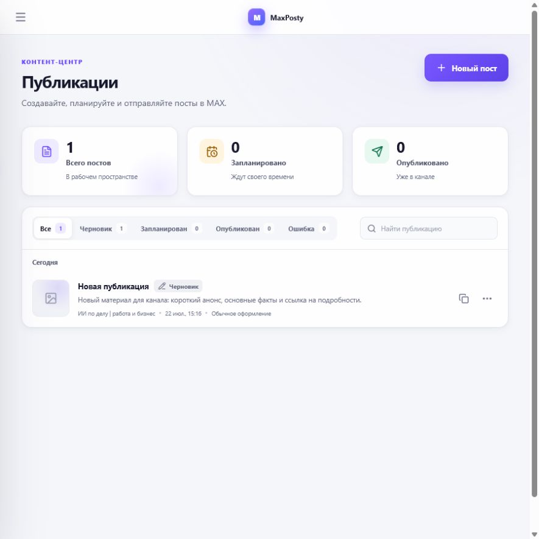Click the page's vertical scrollbar
This screenshot has width=539, height=539.
coord(534,254)
